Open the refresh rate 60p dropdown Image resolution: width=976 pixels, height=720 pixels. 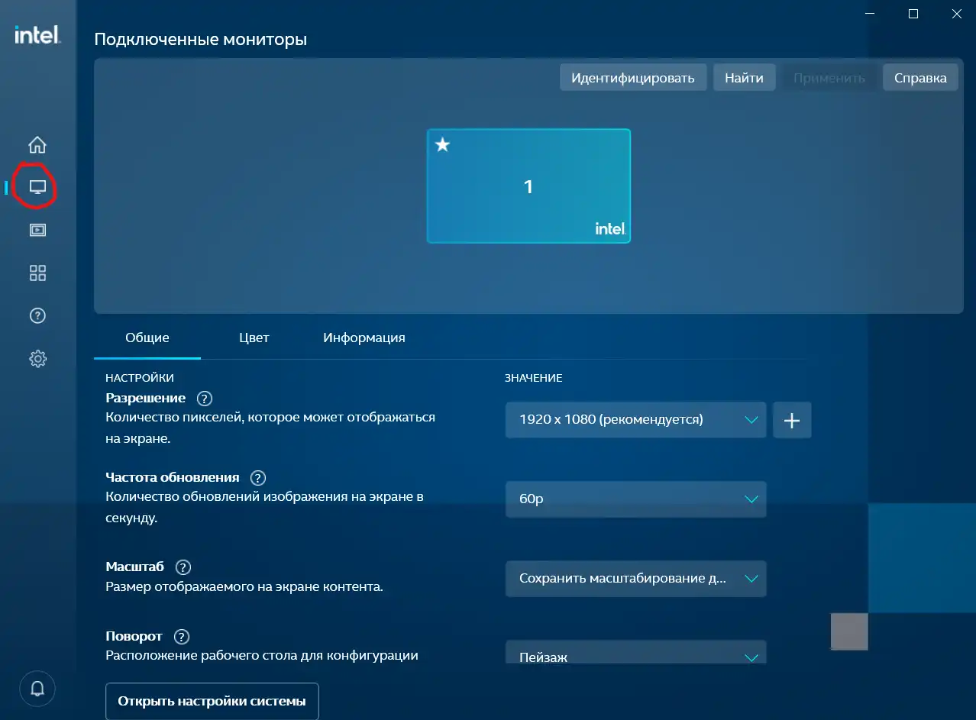635,499
